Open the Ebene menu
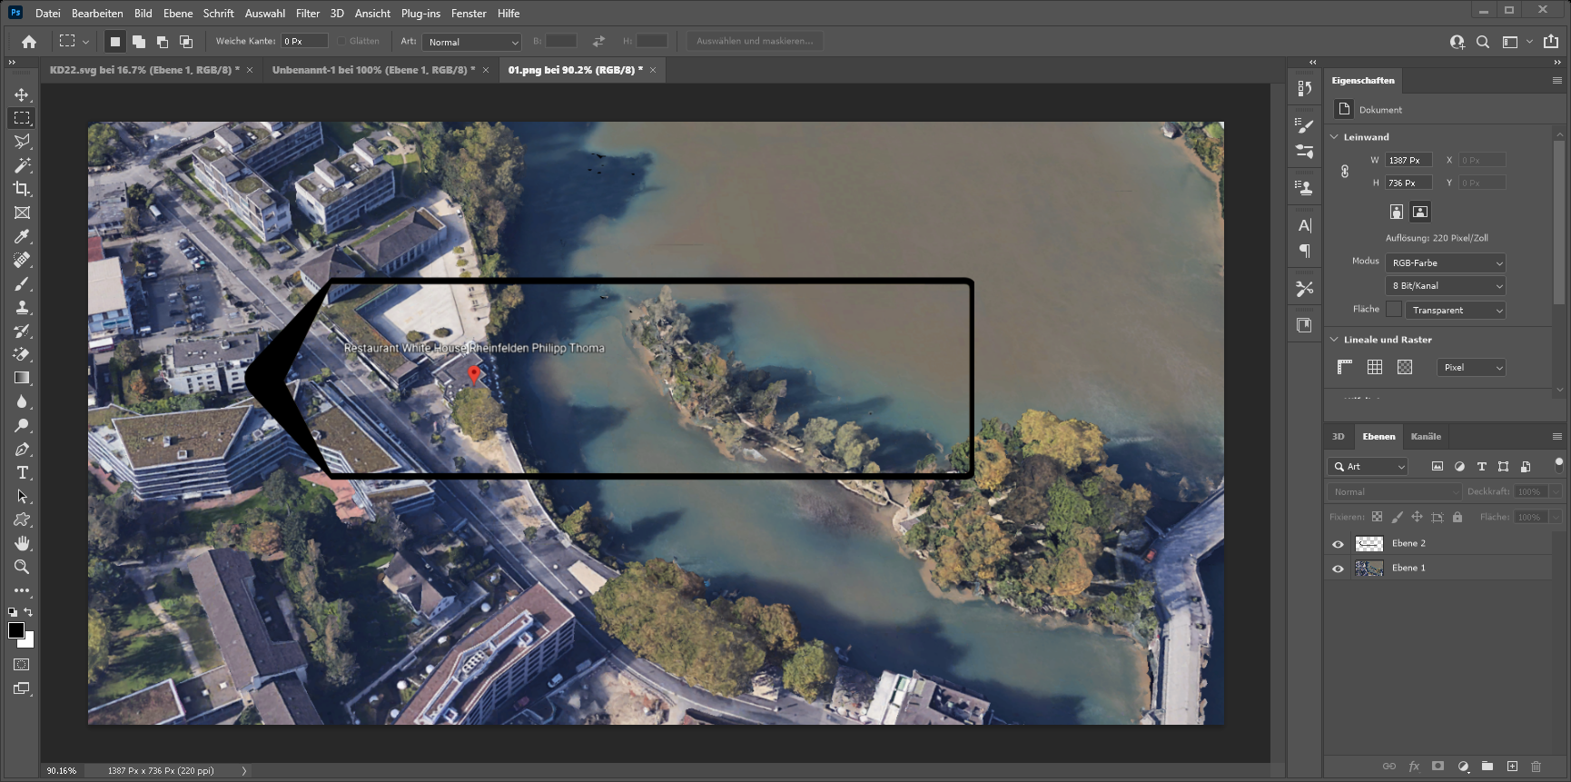The image size is (1571, 782). [x=178, y=14]
